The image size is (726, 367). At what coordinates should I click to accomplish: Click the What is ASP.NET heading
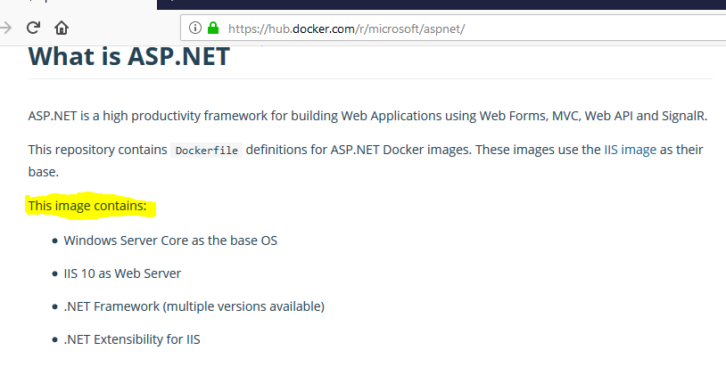pos(128,56)
